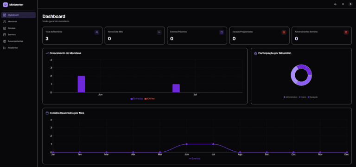
Task: Click the Jul data point on events line
Action: pyautogui.click(x=213, y=144)
